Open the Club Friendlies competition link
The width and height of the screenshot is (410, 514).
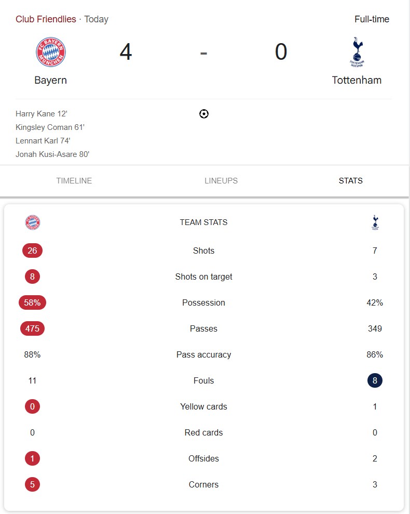coord(46,19)
